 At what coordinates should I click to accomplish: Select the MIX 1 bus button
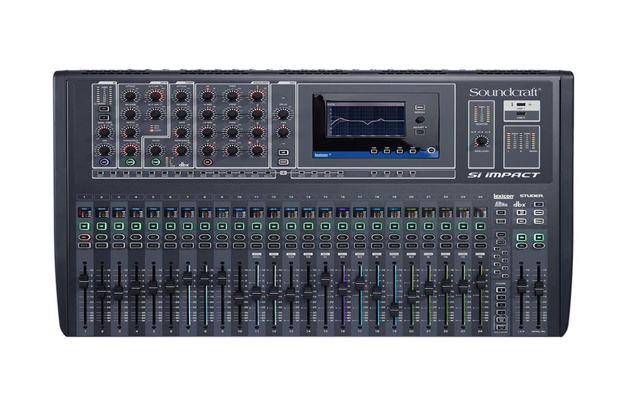(100, 172)
